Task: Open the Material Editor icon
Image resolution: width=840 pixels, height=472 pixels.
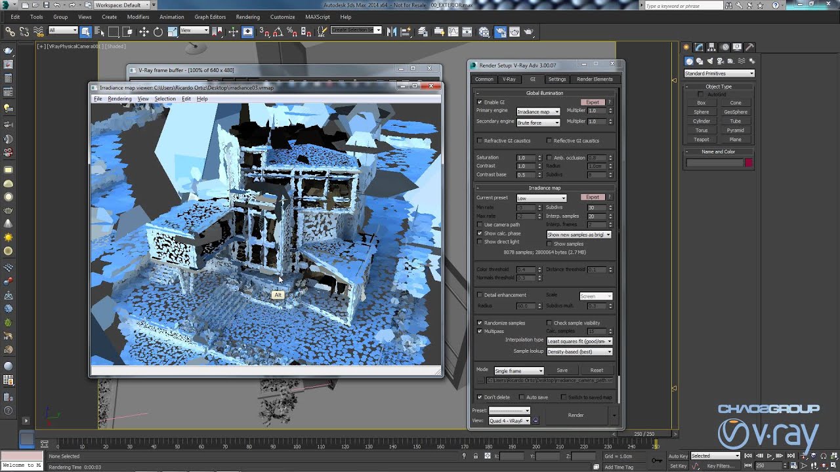Action: 484,31
